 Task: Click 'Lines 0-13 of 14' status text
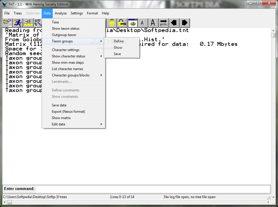122,197
